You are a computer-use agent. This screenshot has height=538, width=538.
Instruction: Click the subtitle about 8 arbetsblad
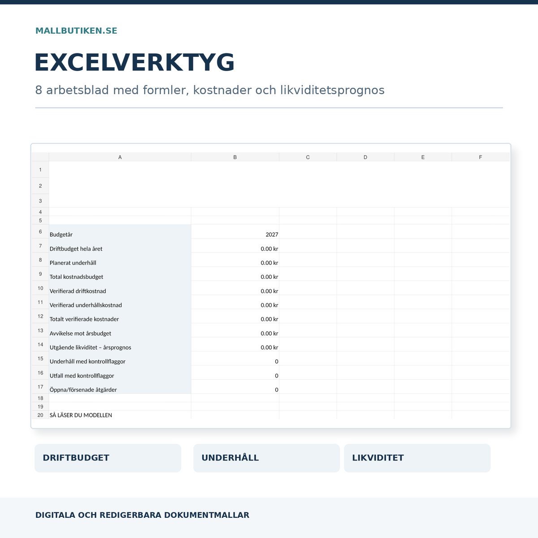[210, 90]
